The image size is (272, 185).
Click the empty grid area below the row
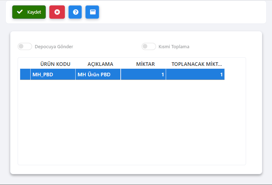tap(131, 122)
